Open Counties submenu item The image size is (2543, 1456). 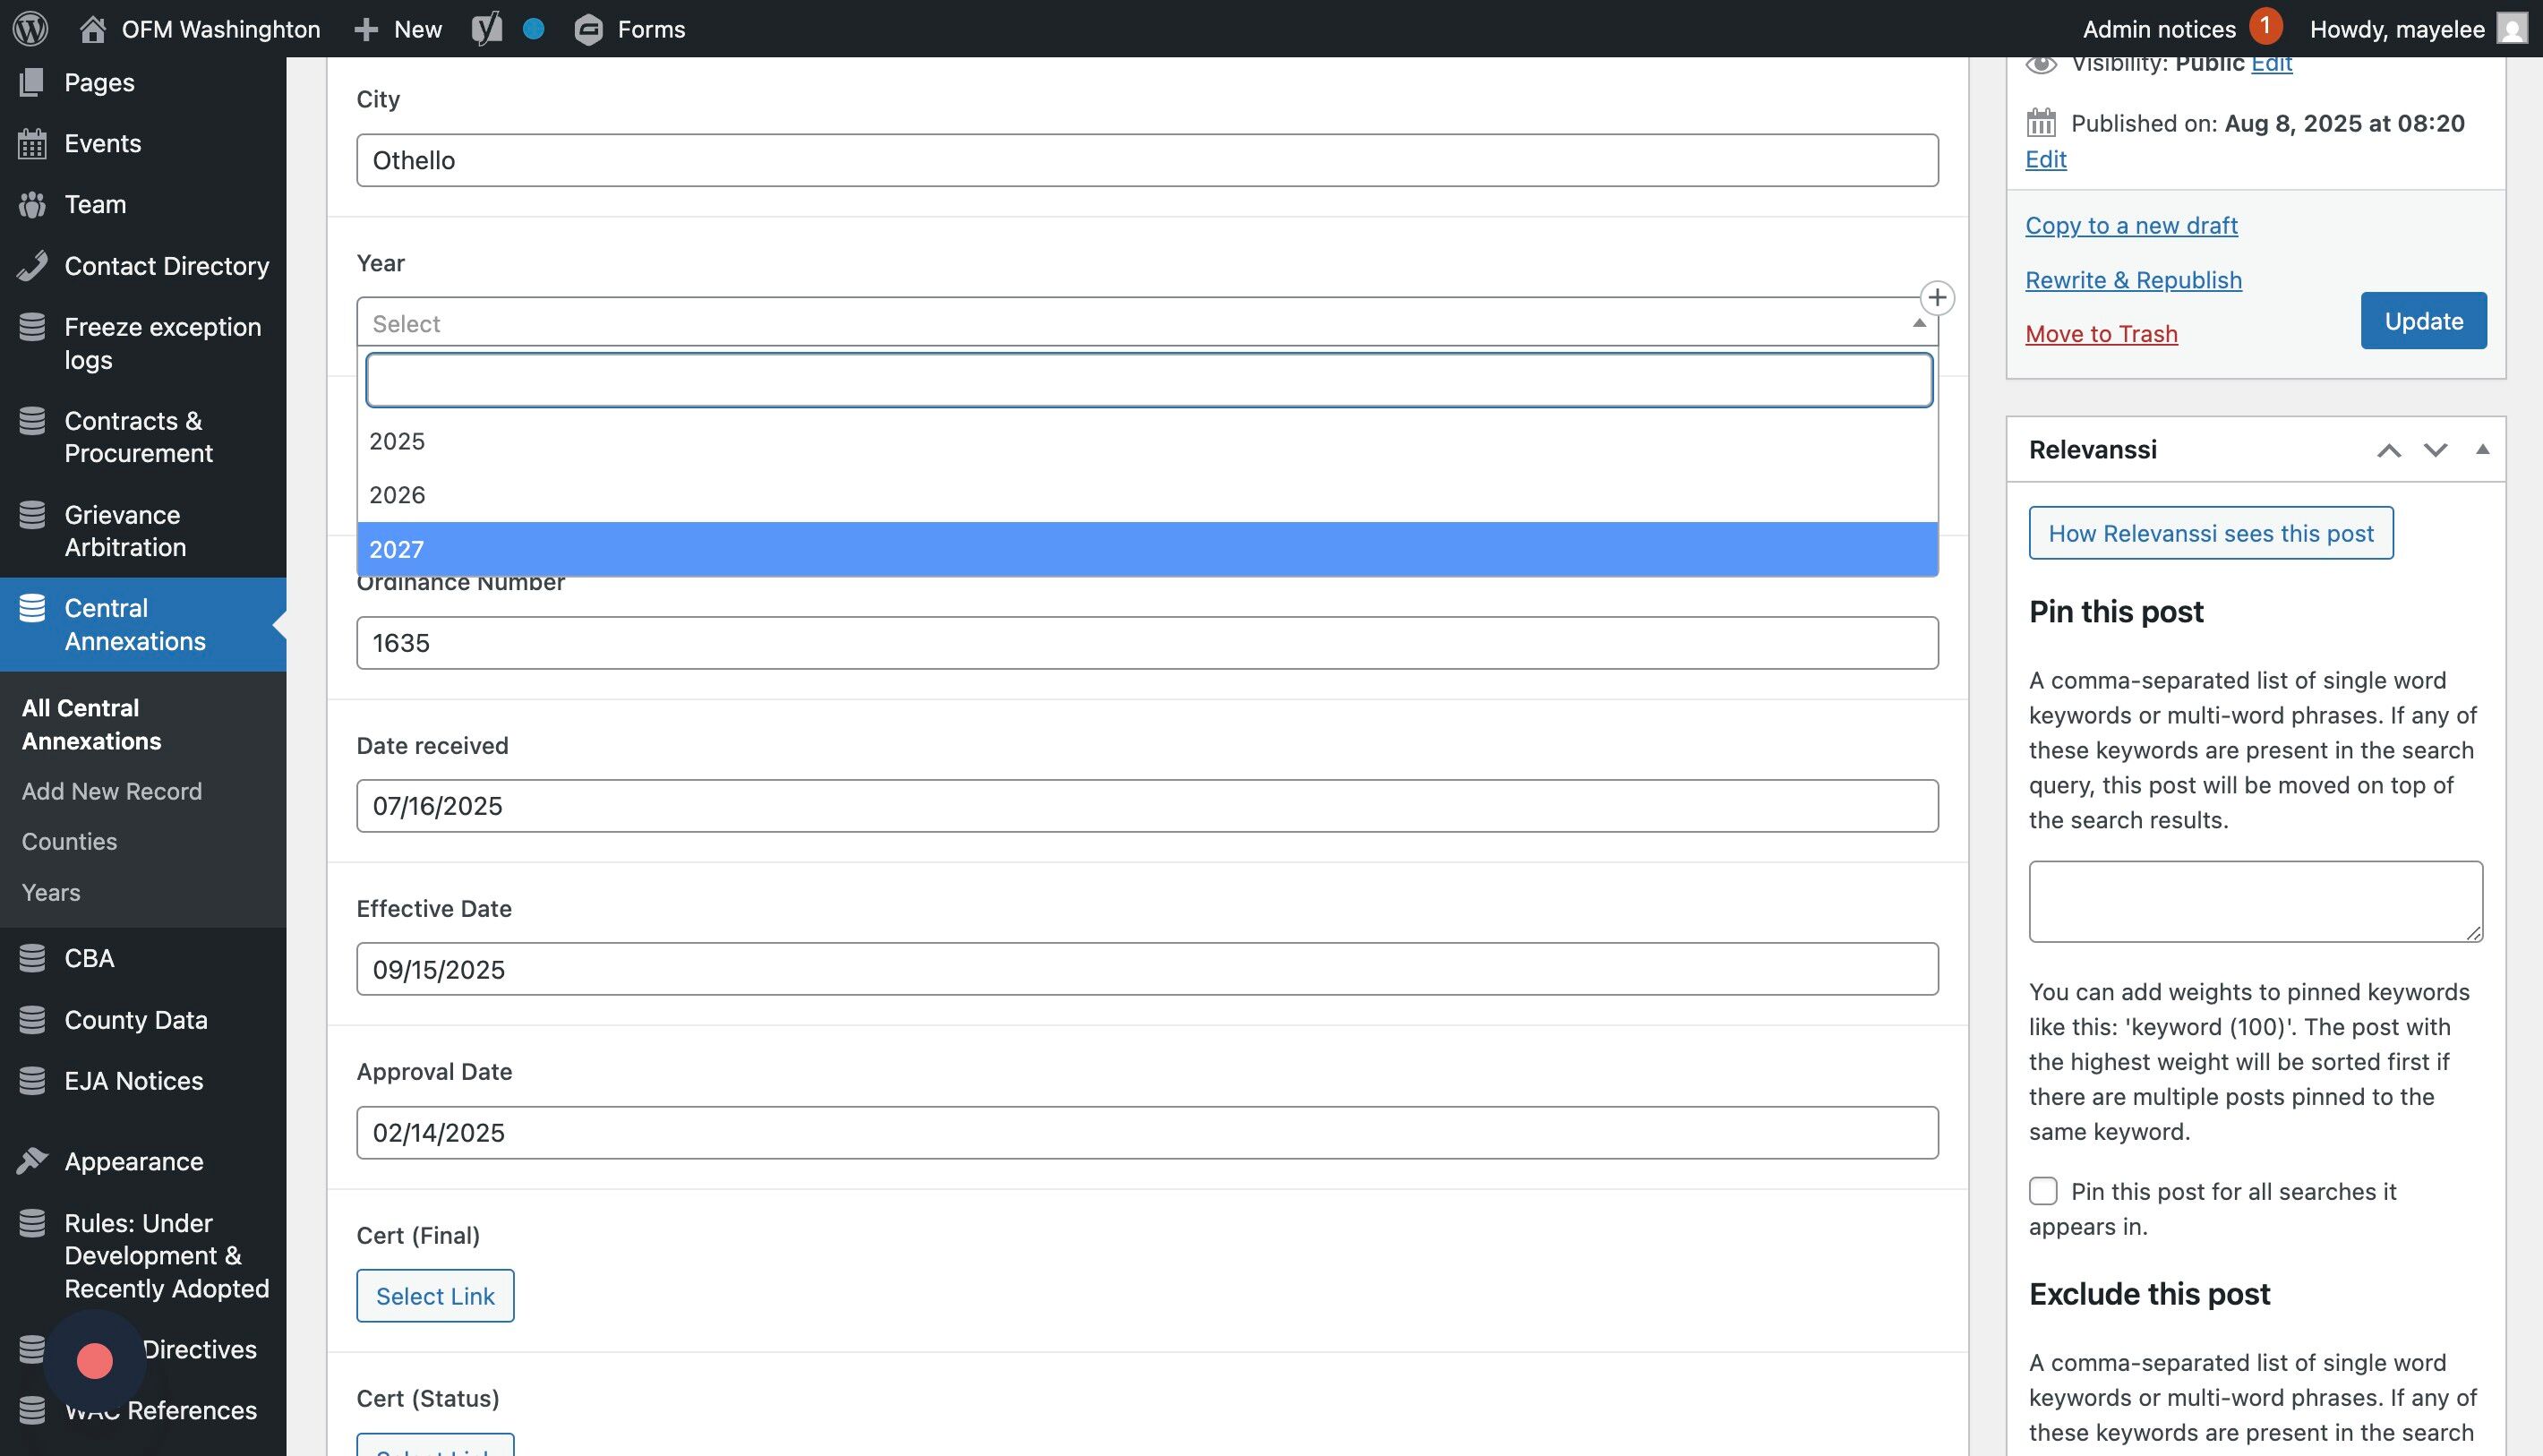pos(69,842)
